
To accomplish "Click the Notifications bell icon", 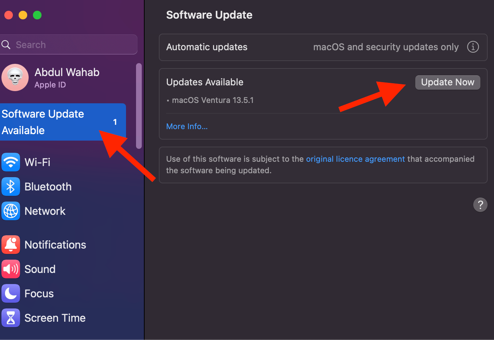I will tap(11, 245).
